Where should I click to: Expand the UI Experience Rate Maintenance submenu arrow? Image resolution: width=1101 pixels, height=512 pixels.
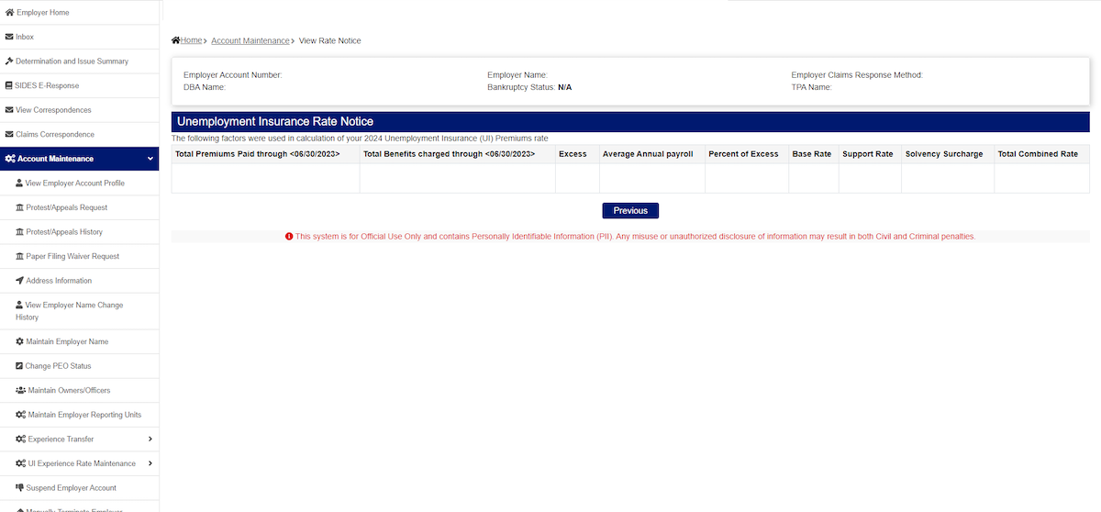[x=150, y=463]
